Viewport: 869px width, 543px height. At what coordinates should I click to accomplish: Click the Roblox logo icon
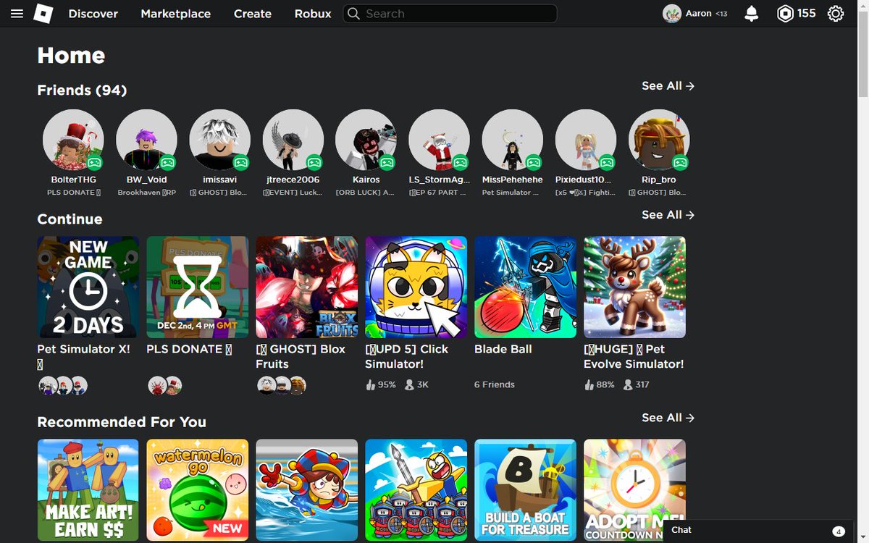click(x=43, y=14)
